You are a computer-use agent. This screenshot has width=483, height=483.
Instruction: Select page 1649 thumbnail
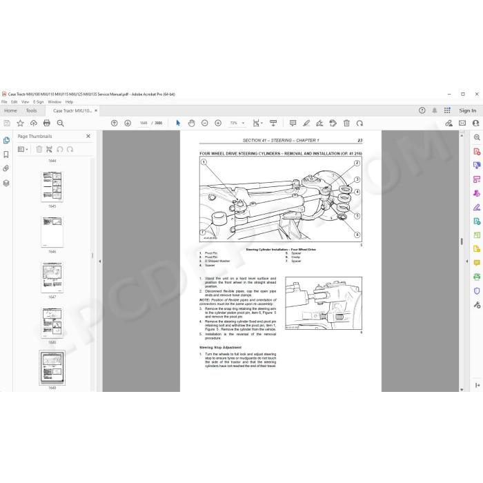(52, 368)
